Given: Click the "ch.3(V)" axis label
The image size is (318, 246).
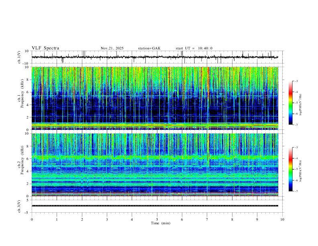Looking at the screenshot, I should pyautogui.click(x=19, y=206).
